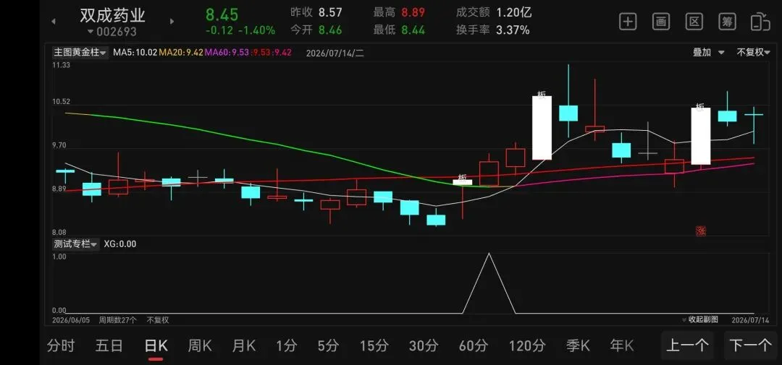Click the 不复权 label below chart
Image resolution: width=782 pixels, height=365 pixels.
(158, 319)
